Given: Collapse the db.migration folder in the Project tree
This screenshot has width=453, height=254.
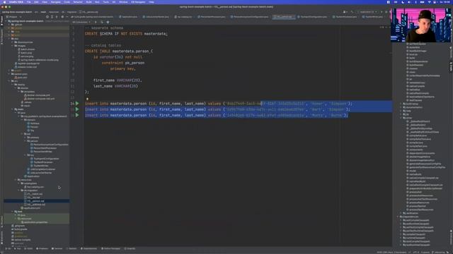Looking at the screenshot, I should (19, 190).
